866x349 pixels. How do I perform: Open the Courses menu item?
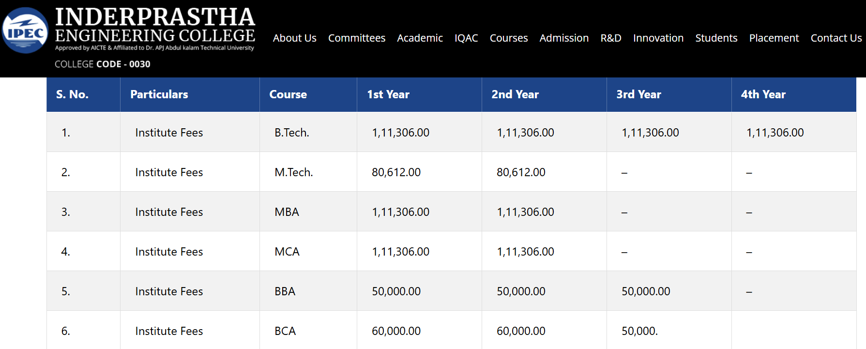tap(509, 38)
